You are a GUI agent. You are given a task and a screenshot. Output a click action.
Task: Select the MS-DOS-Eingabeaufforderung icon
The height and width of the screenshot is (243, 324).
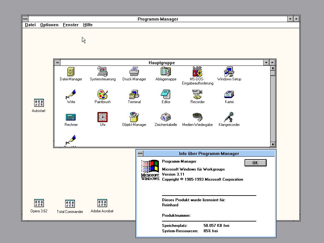pyautogui.click(x=197, y=72)
